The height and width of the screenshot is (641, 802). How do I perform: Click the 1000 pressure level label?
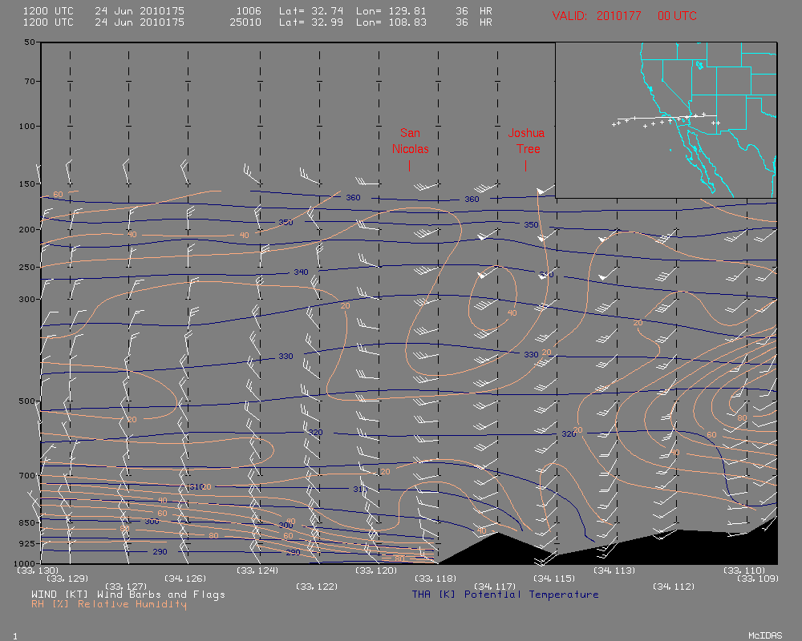25,562
